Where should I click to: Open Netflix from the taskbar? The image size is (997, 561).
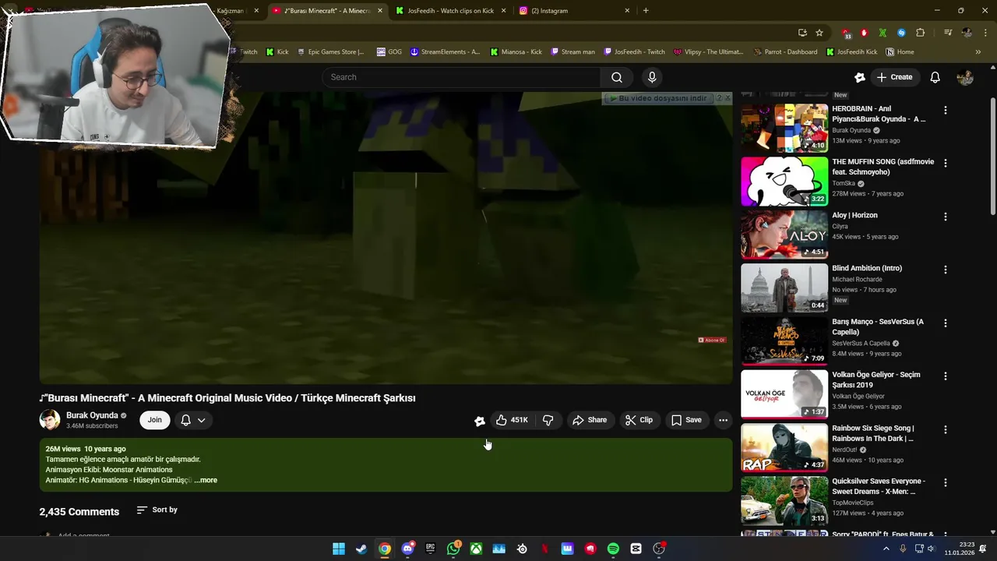[544, 549]
